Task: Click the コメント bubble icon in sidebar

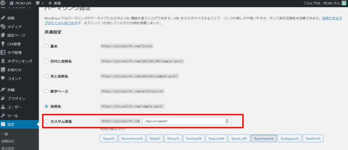Action: 3,78
